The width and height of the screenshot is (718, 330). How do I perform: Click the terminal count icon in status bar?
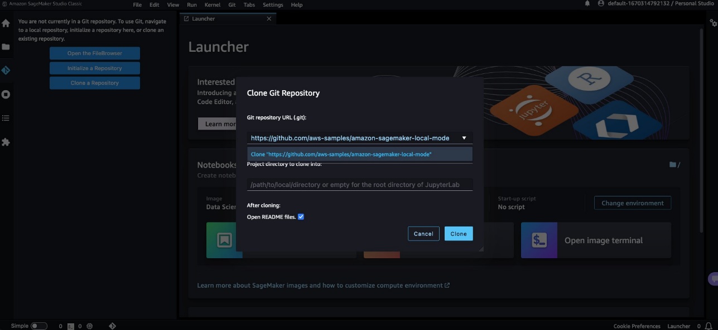point(71,326)
